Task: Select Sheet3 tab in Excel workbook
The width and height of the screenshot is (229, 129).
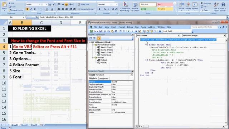Action: [x=34, y=125]
